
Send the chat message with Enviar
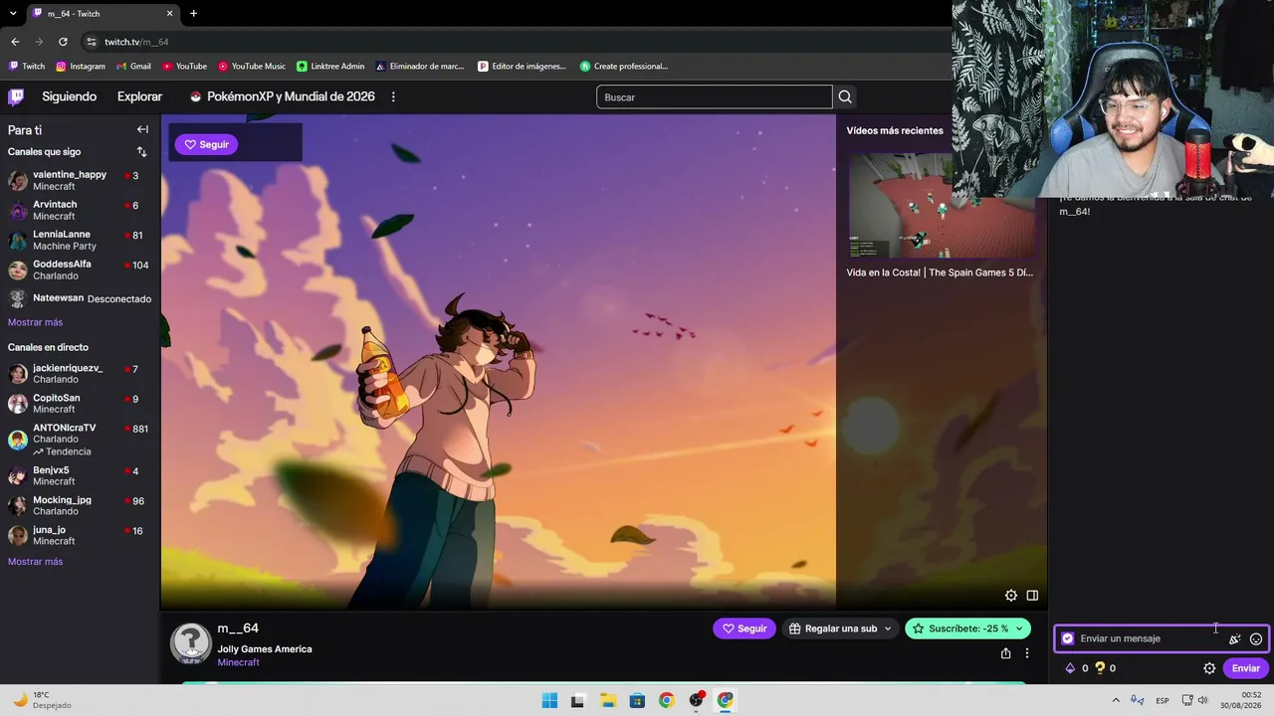pyautogui.click(x=1245, y=668)
